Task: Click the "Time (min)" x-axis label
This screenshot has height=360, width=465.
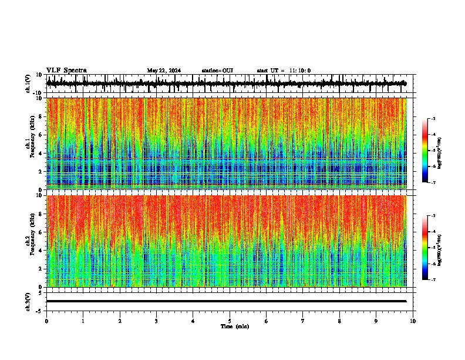Action: (x=235, y=326)
